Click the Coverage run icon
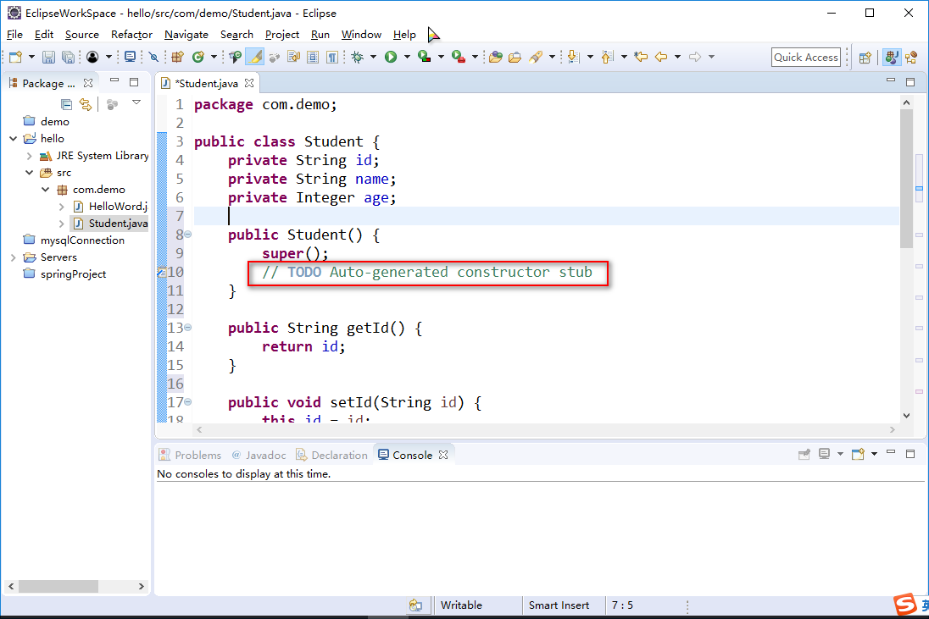929x619 pixels. tap(424, 57)
